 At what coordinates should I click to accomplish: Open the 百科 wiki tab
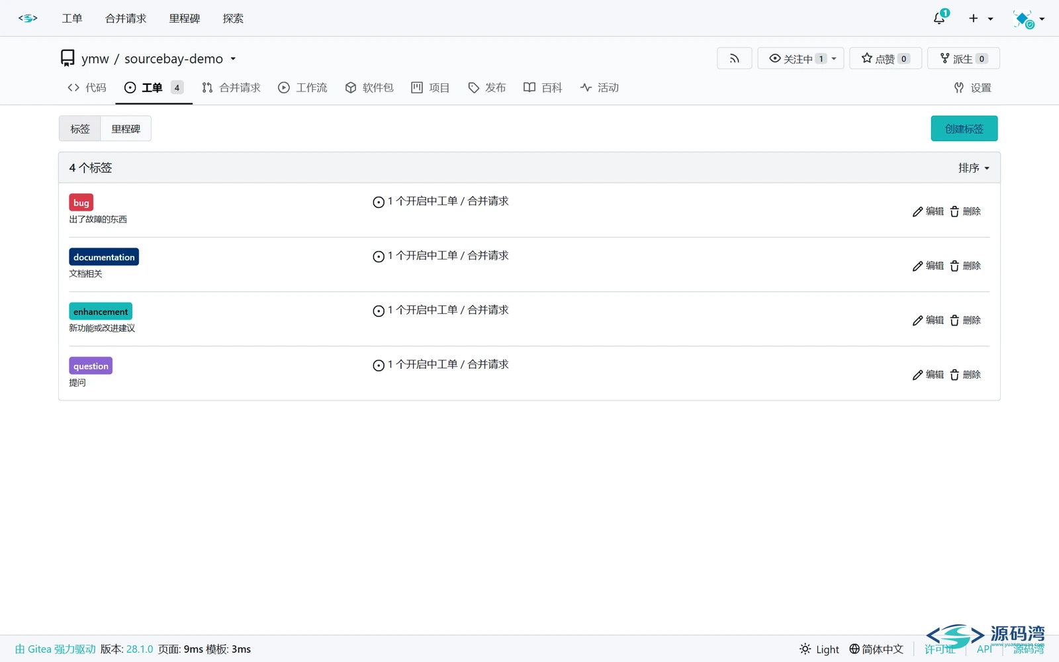coord(543,87)
